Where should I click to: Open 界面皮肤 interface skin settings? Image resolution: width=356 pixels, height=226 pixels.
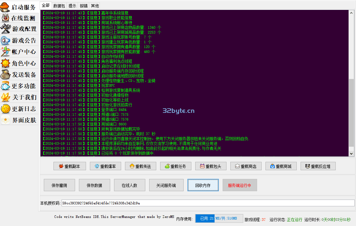[19, 120]
